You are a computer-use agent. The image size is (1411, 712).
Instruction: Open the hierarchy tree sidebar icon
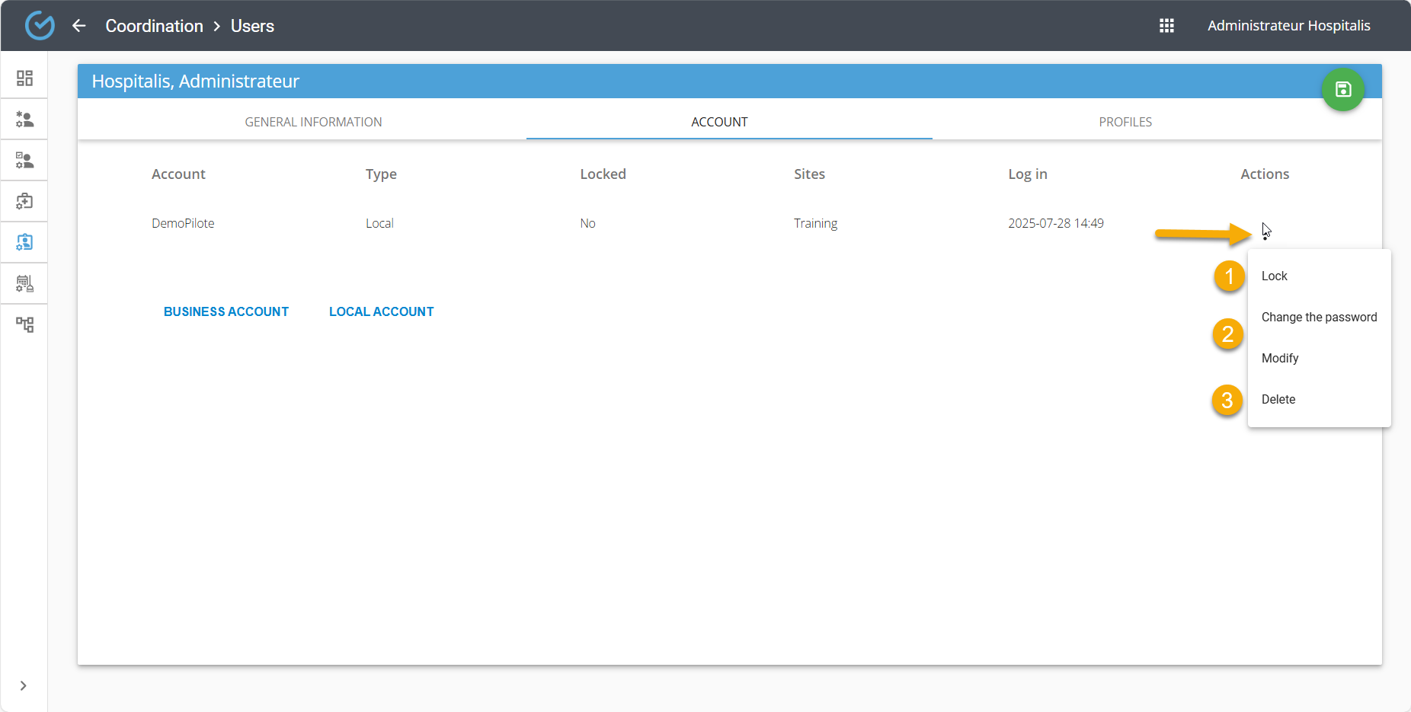24,325
